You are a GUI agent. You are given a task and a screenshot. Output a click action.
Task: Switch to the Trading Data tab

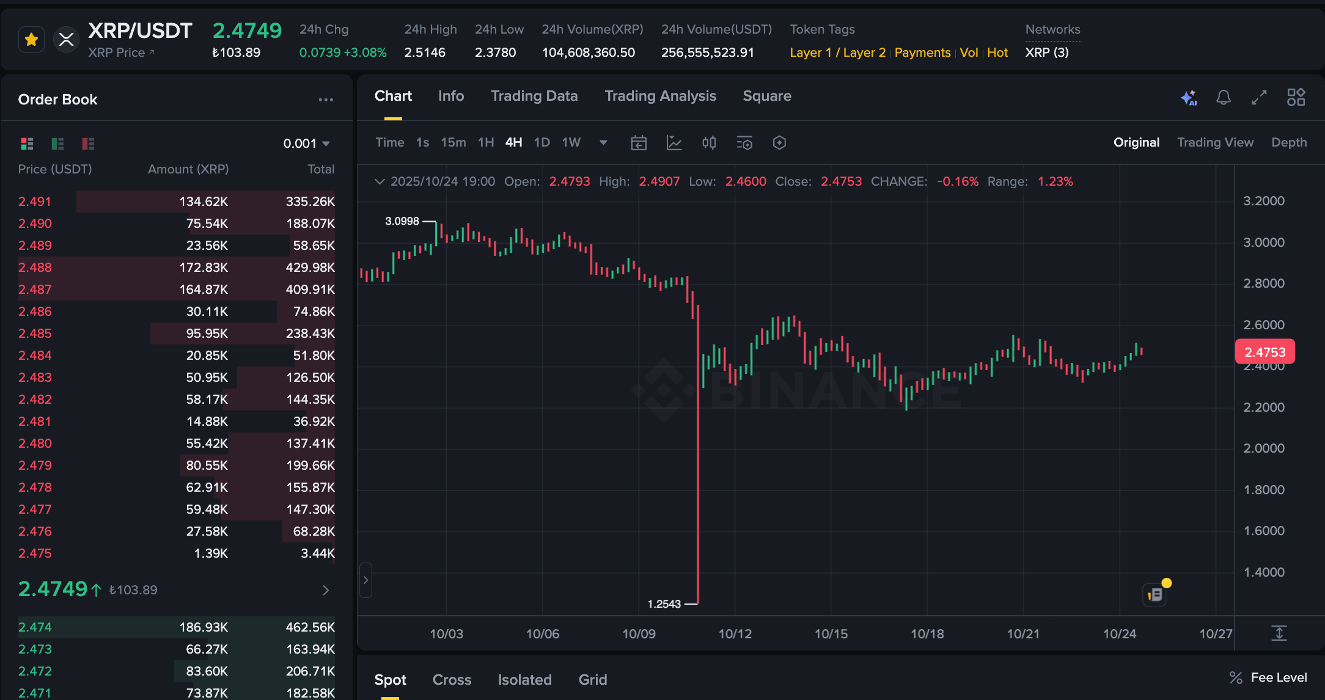pyautogui.click(x=534, y=96)
